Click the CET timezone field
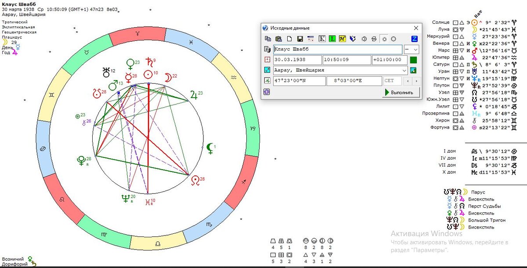This screenshot has width=527, height=268. point(393,81)
